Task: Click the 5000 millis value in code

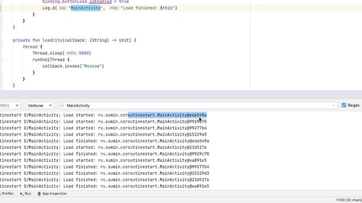Action: (84, 53)
